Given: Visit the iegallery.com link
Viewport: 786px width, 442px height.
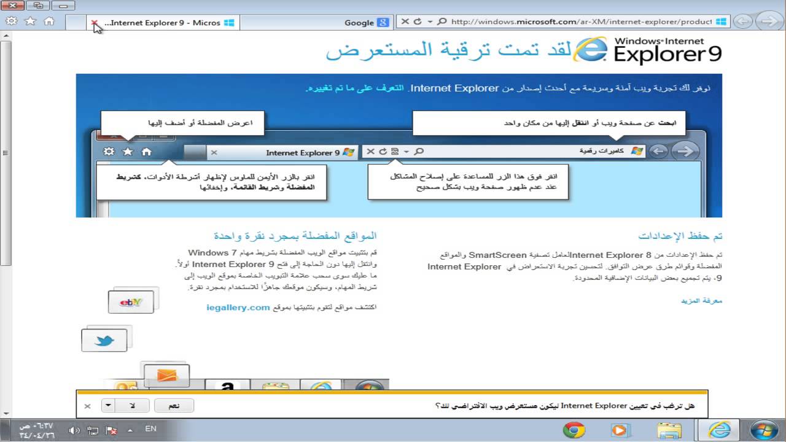Looking at the screenshot, I should (x=238, y=307).
